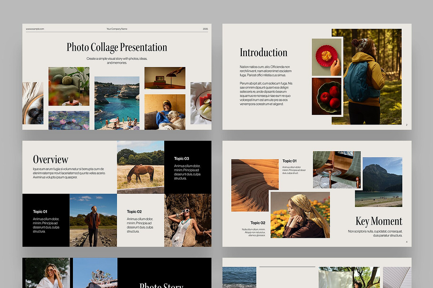The width and height of the screenshot is (433, 288).
Task: Select the white sheet and tree photo
Action: 349,277
